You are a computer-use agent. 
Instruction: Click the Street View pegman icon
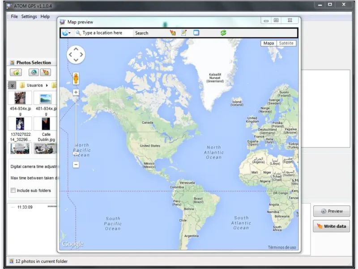pos(76,78)
